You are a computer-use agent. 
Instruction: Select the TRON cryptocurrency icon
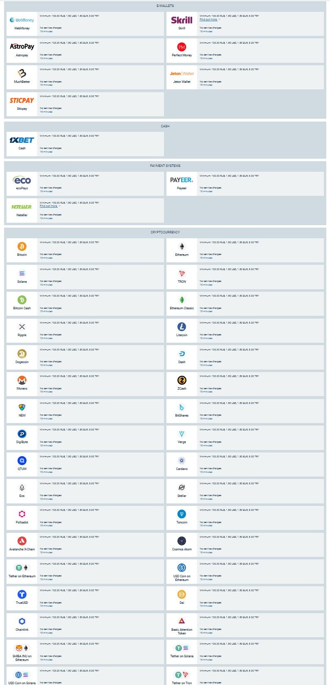tap(182, 273)
